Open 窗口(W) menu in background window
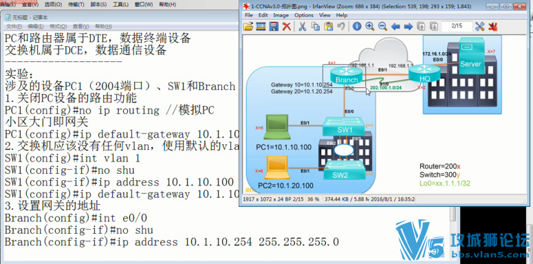This screenshot has height=264, width=533. [144, 5]
